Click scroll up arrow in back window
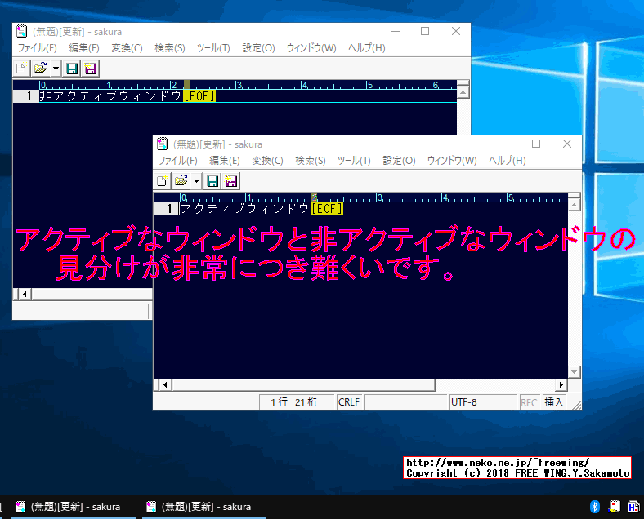This screenshot has height=519, width=644. pos(463,92)
